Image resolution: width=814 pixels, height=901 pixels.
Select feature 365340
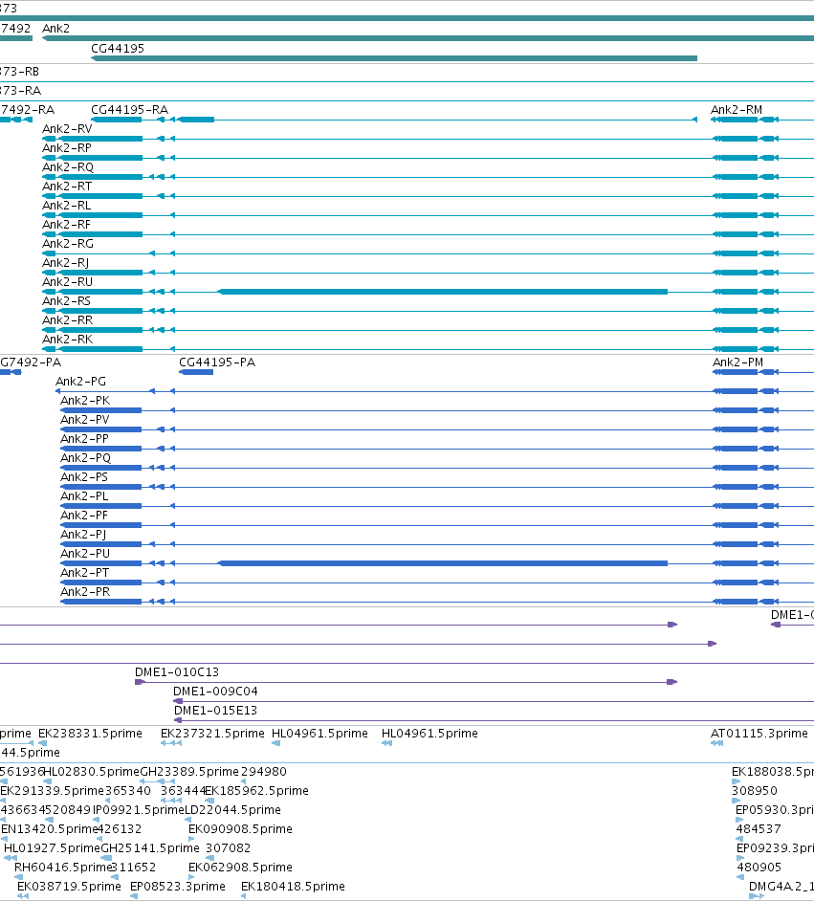click(x=129, y=791)
